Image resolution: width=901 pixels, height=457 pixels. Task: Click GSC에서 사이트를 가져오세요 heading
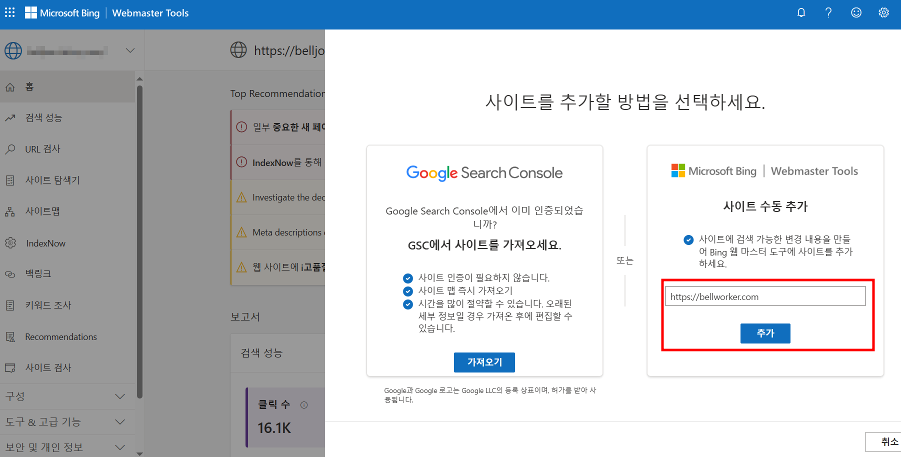pyautogui.click(x=484, y=245)
